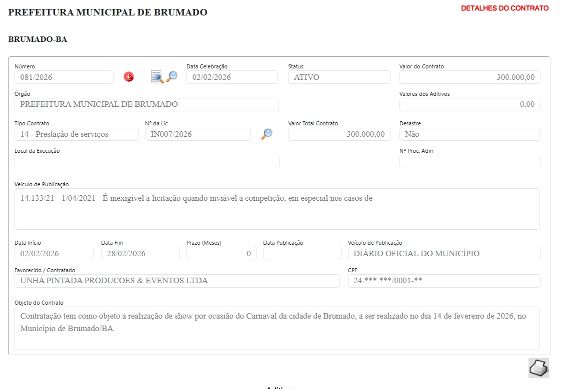This screenshot has width=566, height=389.
Task: Click the empty Nº Proc. Adm field
Action: pos(469,161)
